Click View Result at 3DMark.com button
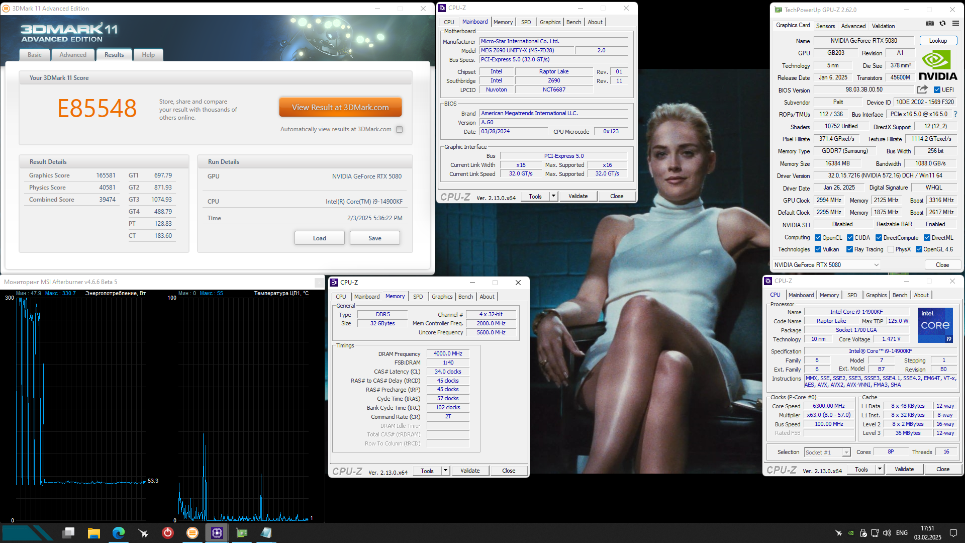Screen dimensions: 965x543 340,107
